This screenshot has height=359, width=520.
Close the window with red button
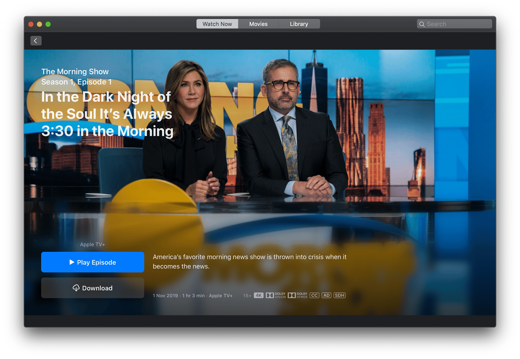click(x=31, y=24)
